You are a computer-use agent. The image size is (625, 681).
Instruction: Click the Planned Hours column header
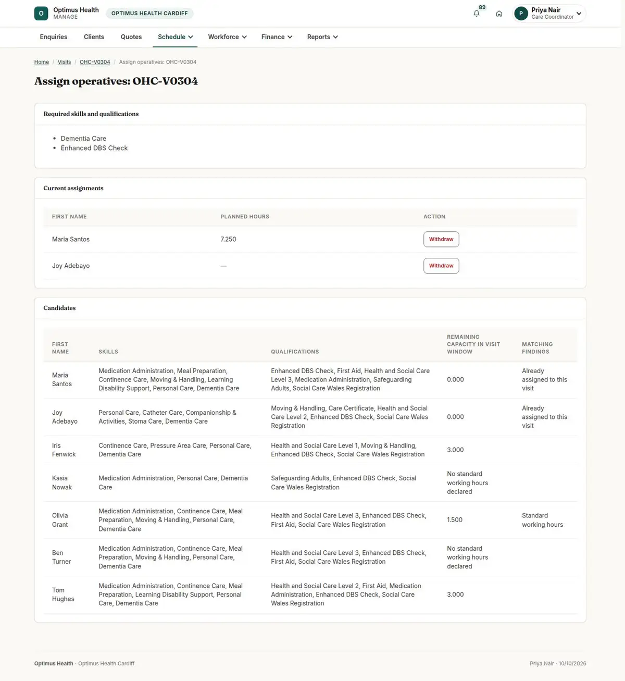[245, 217]
